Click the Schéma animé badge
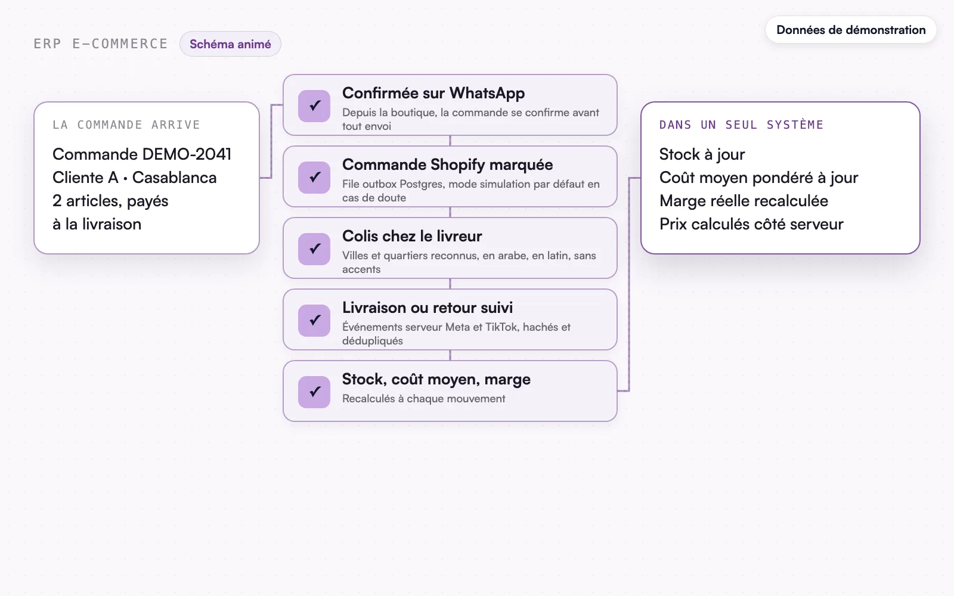This screenshot has width=954, height=596. (230, 44)
